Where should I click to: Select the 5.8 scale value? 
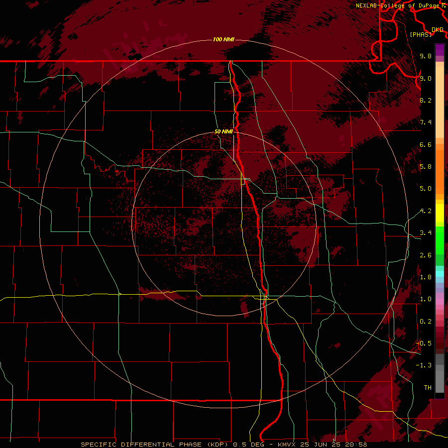pos(426,167)
